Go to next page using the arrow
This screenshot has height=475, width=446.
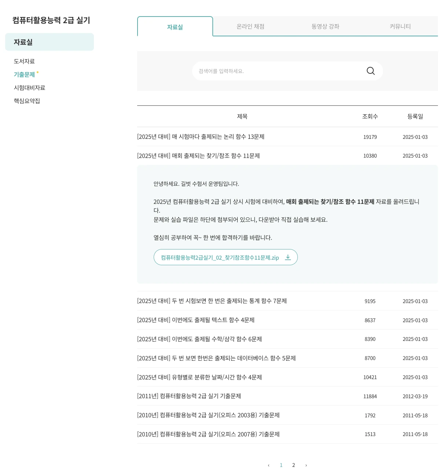click(306, 465)
